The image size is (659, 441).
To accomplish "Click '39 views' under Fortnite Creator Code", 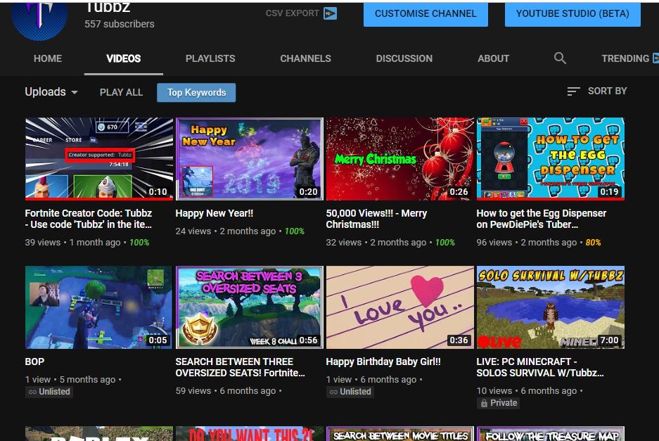I will (42, 243).
